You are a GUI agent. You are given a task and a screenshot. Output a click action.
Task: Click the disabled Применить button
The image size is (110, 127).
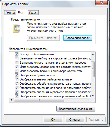(x=96, y=120)
